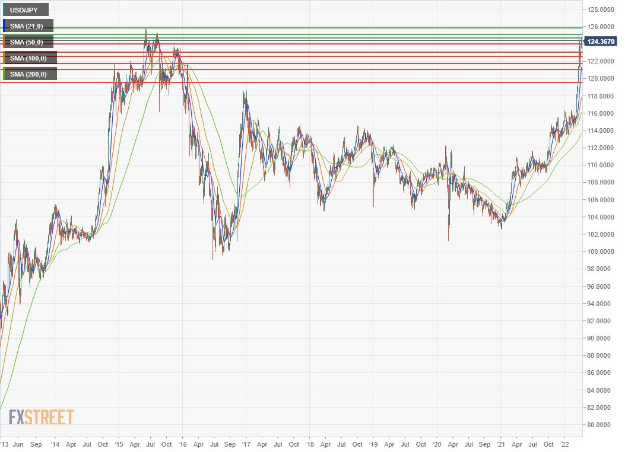Click the '21 year label on time axis
The image size is (628, 452).
pyautogui.click(x=500, y=444)
